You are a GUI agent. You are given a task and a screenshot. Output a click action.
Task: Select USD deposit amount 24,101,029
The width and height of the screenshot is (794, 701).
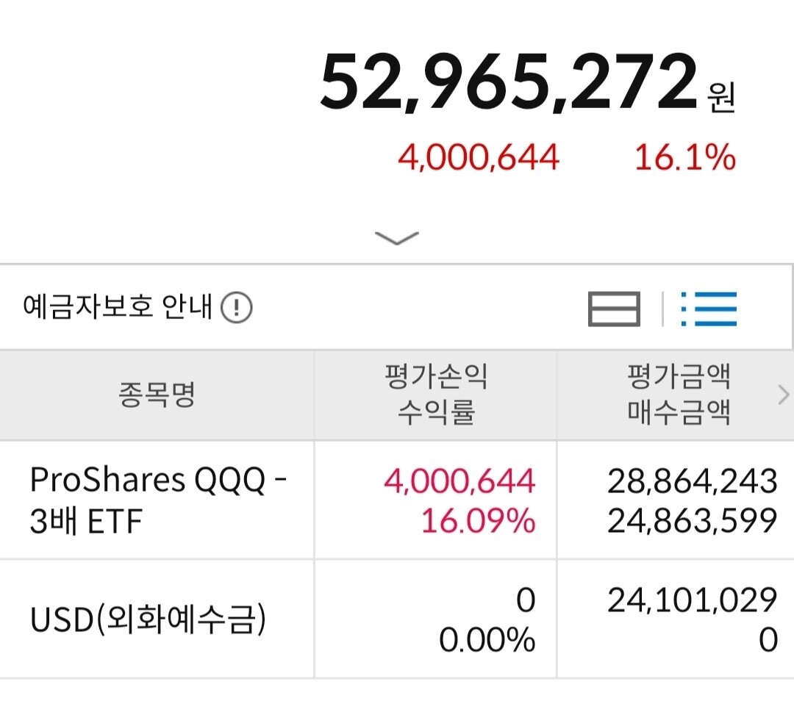tap(693, 600)
